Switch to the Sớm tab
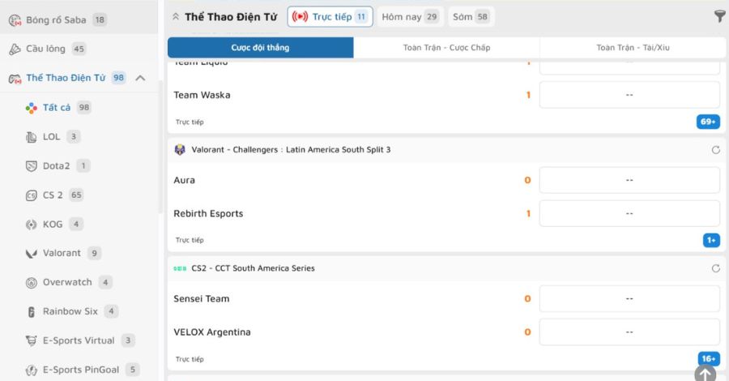Screen dimensions: 729x381 [x=471, y=17]
